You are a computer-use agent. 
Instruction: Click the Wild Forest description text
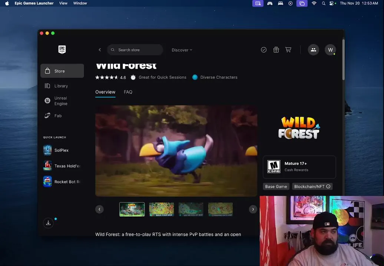[x=168, y=234]
